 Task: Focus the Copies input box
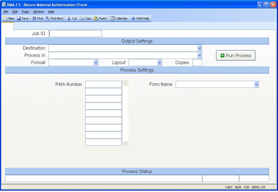[197, 63]
